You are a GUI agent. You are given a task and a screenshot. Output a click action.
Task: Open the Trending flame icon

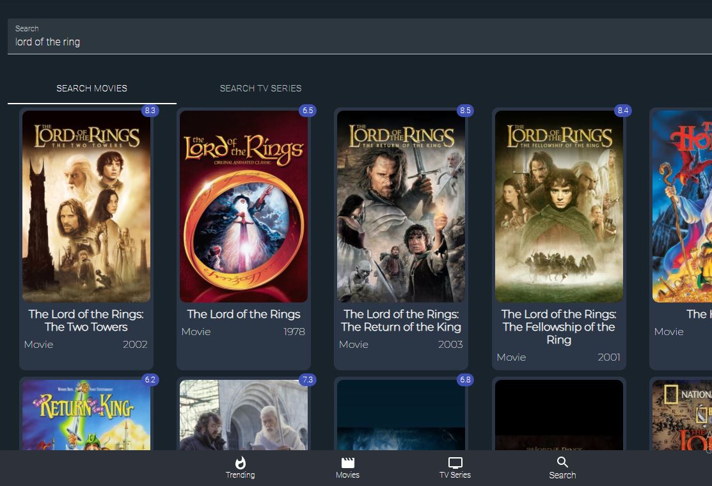240,462
